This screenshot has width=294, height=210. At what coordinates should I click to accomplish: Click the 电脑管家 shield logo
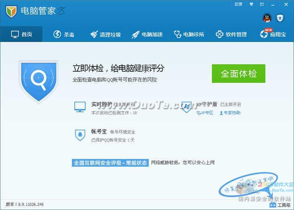(x=11, y=11)
